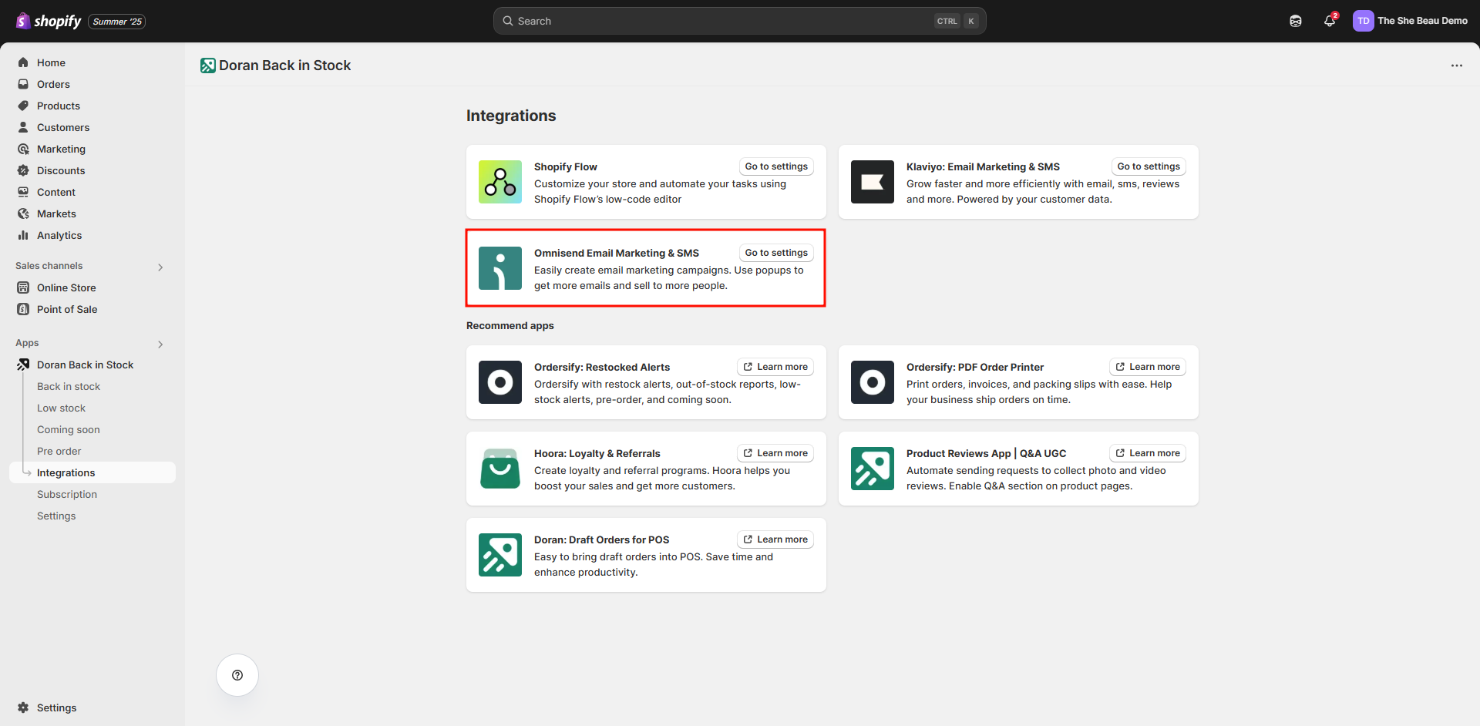Open the Pre order menu item
1480x726 pixels.
point(59,451)
